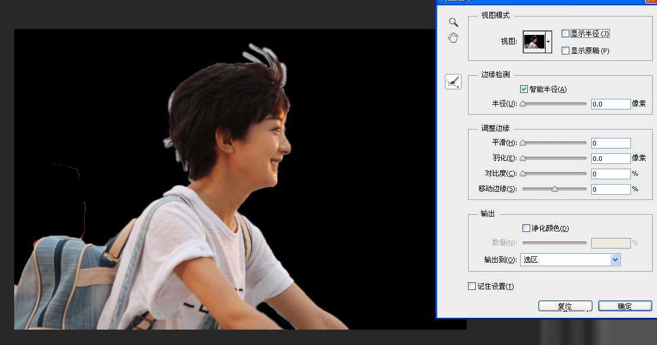Click the 半径 pixel value field
The image size is (657, 345).
[x=611, y=104]
